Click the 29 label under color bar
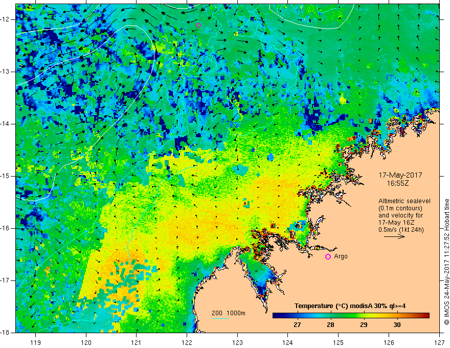 (x=364, y=325)
